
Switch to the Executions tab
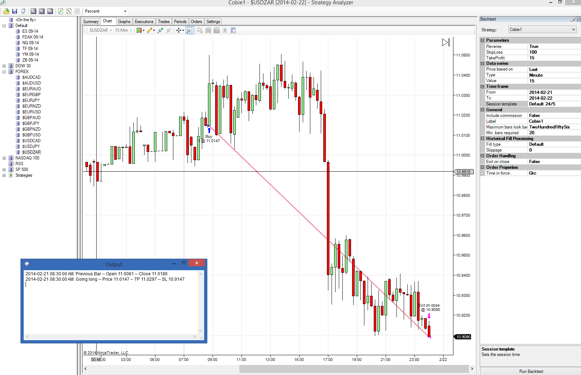coord(144,22)
